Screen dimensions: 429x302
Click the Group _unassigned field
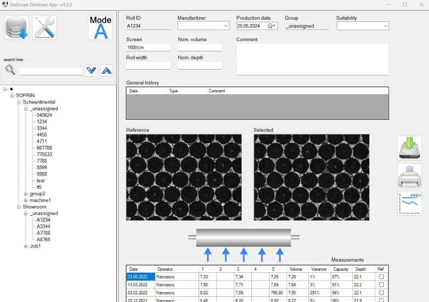click(307, 26)
